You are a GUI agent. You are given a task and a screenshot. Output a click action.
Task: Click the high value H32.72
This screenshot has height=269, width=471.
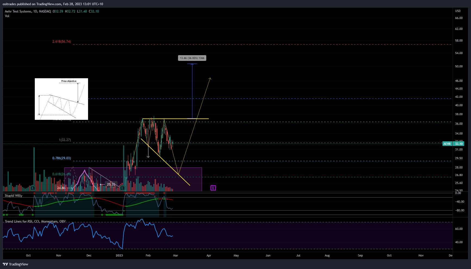click(x=70, y=11)
